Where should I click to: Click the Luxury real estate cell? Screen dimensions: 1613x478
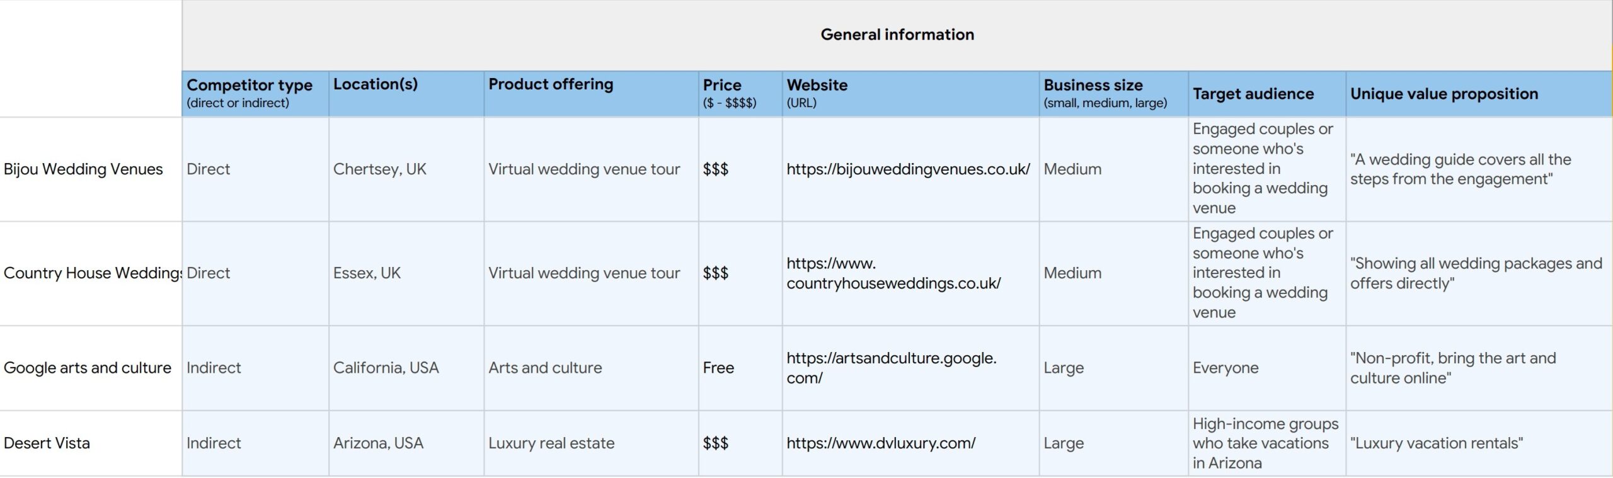click(x=551, y=443)
